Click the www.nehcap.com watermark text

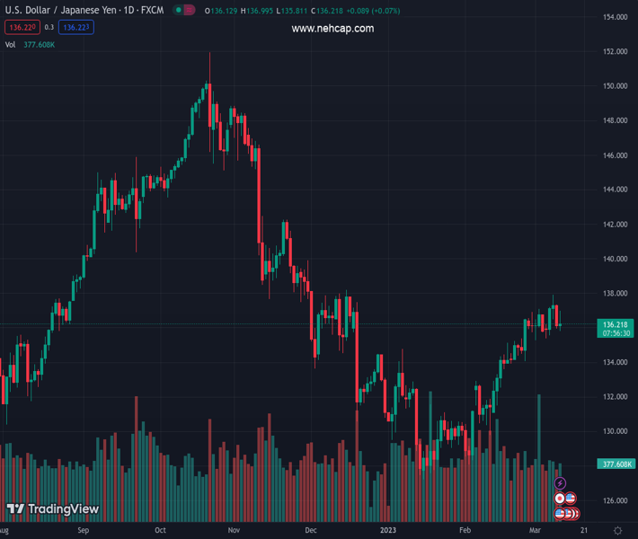click(332, 29)
